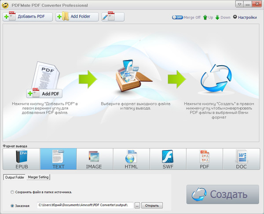Click the PDFMate logo icon in title bar
The image size is (264, 214).
5,5
